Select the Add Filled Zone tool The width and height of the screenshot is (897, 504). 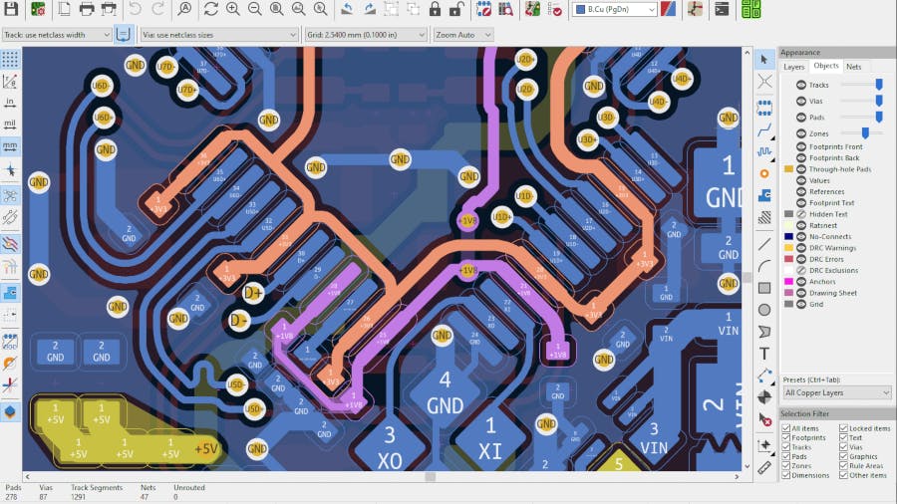click(x=764, y=195)
